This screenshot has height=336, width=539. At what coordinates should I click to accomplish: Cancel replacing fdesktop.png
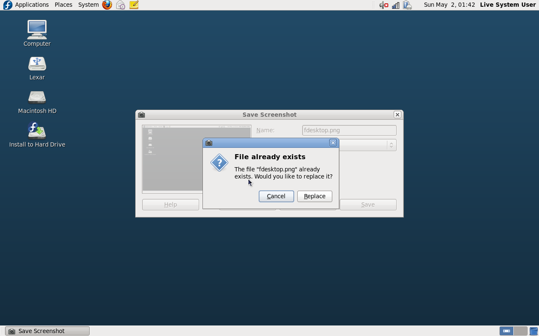[276, 196]
